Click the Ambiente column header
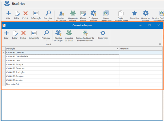164x121 pixels. (x=141, y=49)
